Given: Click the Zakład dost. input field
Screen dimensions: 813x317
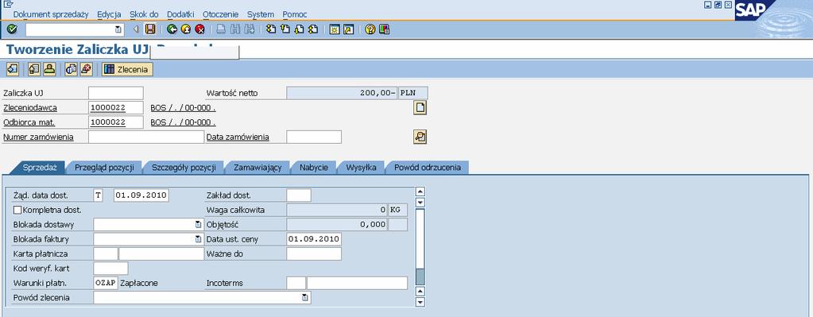Looking at the screenshot, I should point(299,195).
